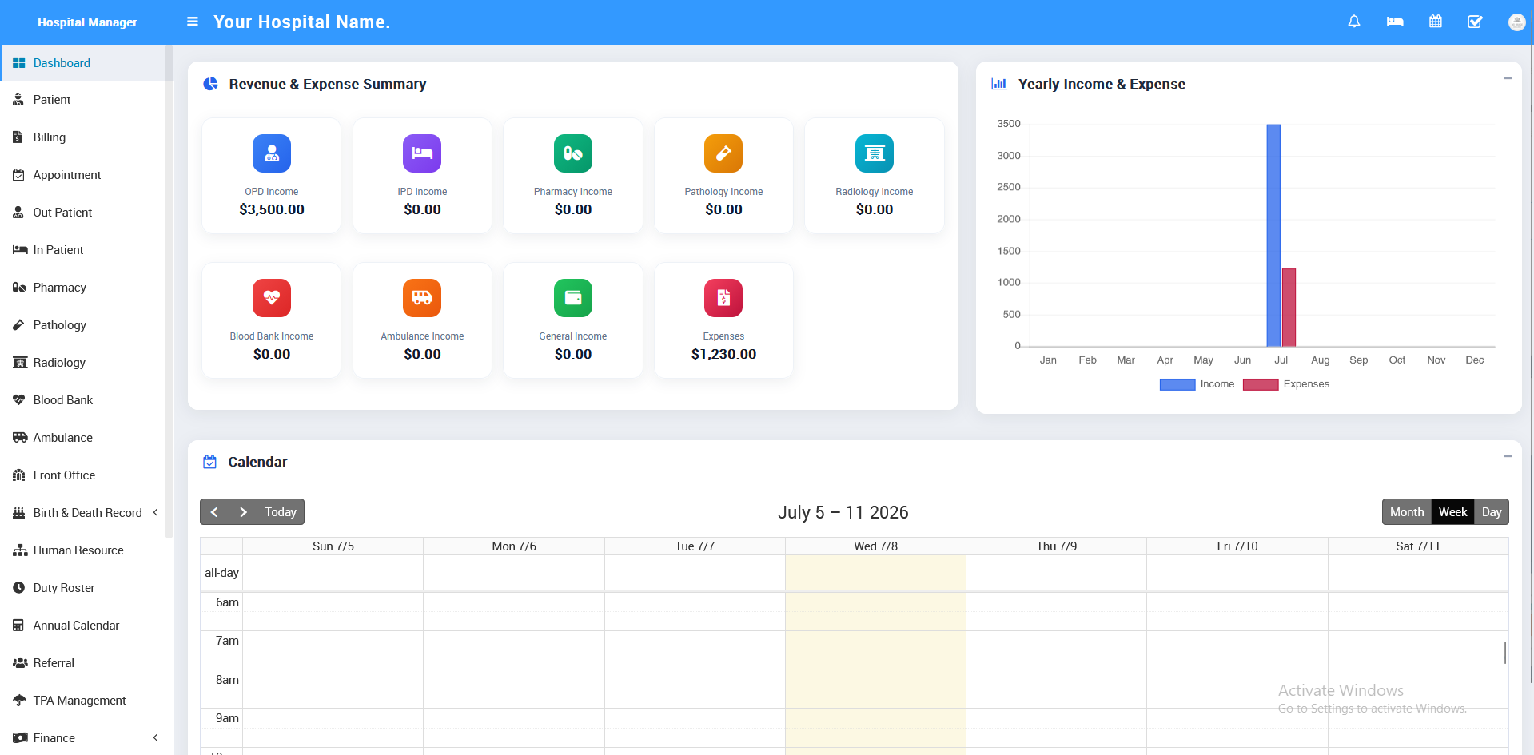
Task: Open the bed status icon in header
Action: click(1395, 22)
